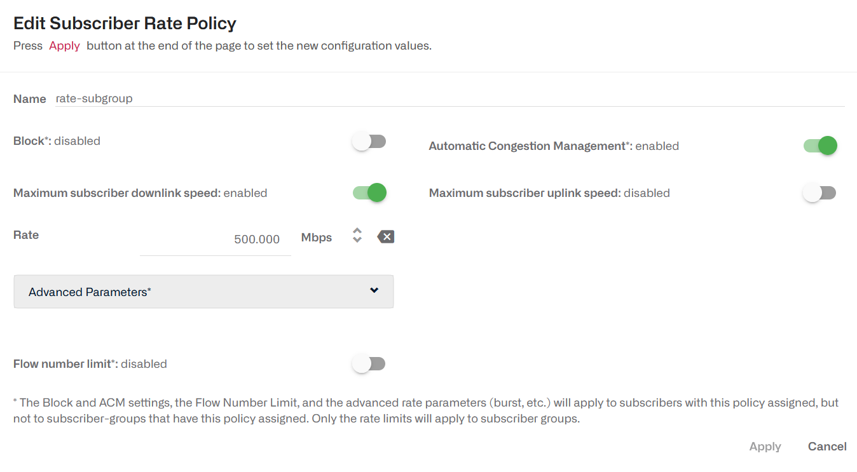Click the Block disabled label
Screen dimensions: 857x472
click(57, 141)
